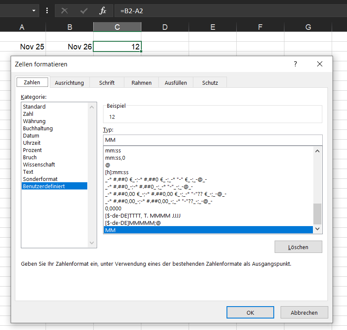Click the Abbrechen button
Screen dimensions: 347x330
pyautogui.click(x=304, y=313)
